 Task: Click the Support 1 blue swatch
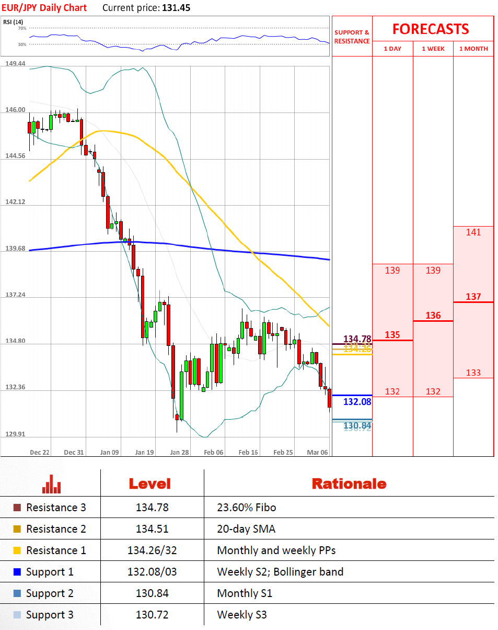coord(17,572)
